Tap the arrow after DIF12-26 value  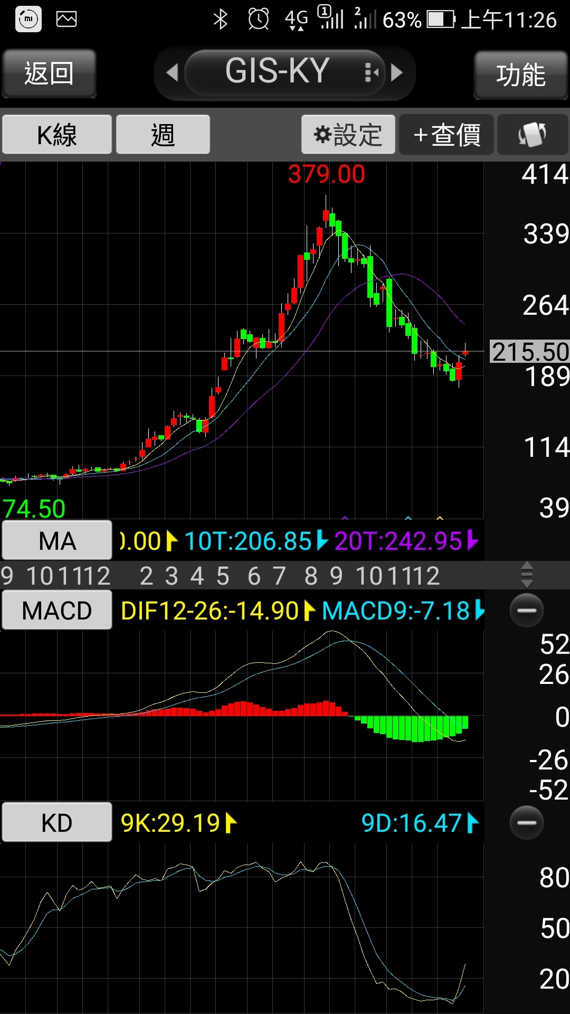tap(310, 611)
